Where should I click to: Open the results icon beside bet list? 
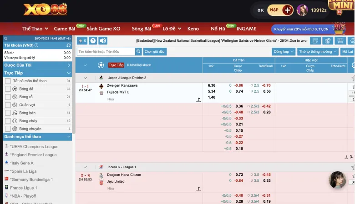pyautogui.click(x=328, y=41)
